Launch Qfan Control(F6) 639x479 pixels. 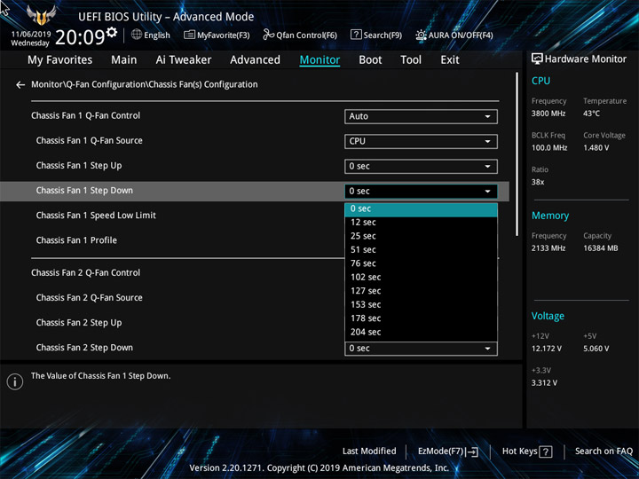click(x=300, y=35)
